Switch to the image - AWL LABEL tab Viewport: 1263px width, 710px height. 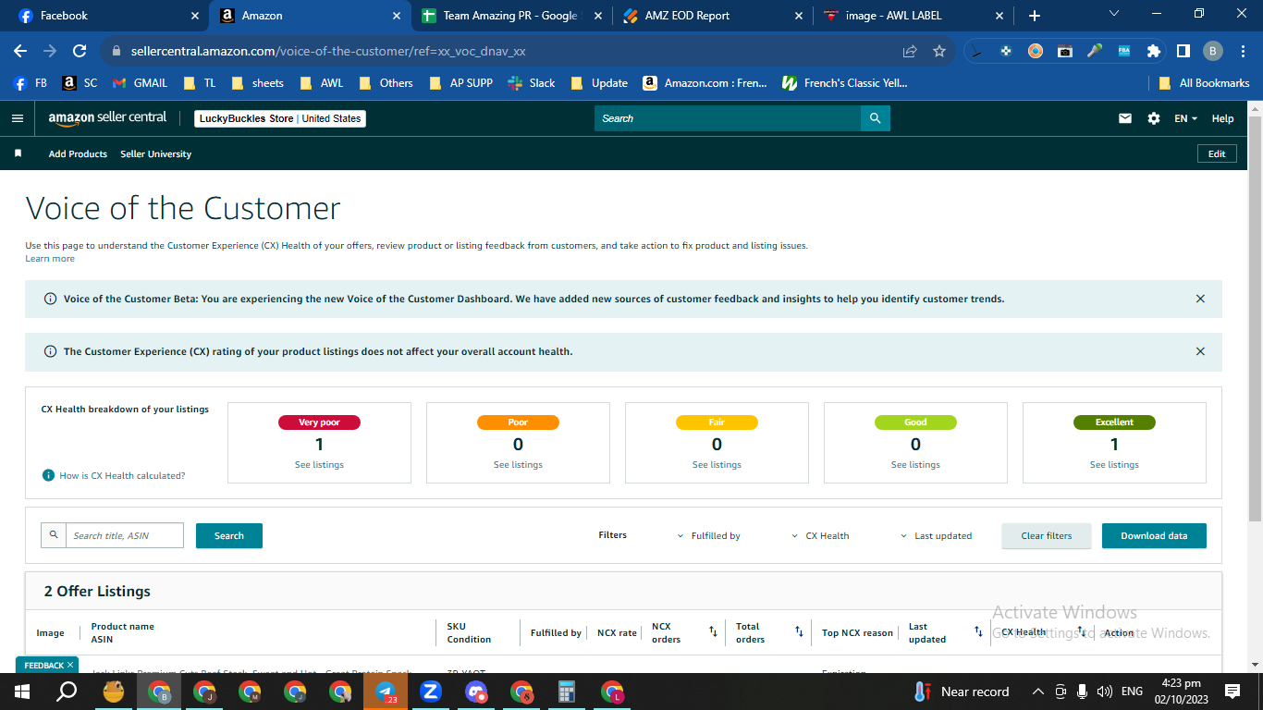(914, 16)
